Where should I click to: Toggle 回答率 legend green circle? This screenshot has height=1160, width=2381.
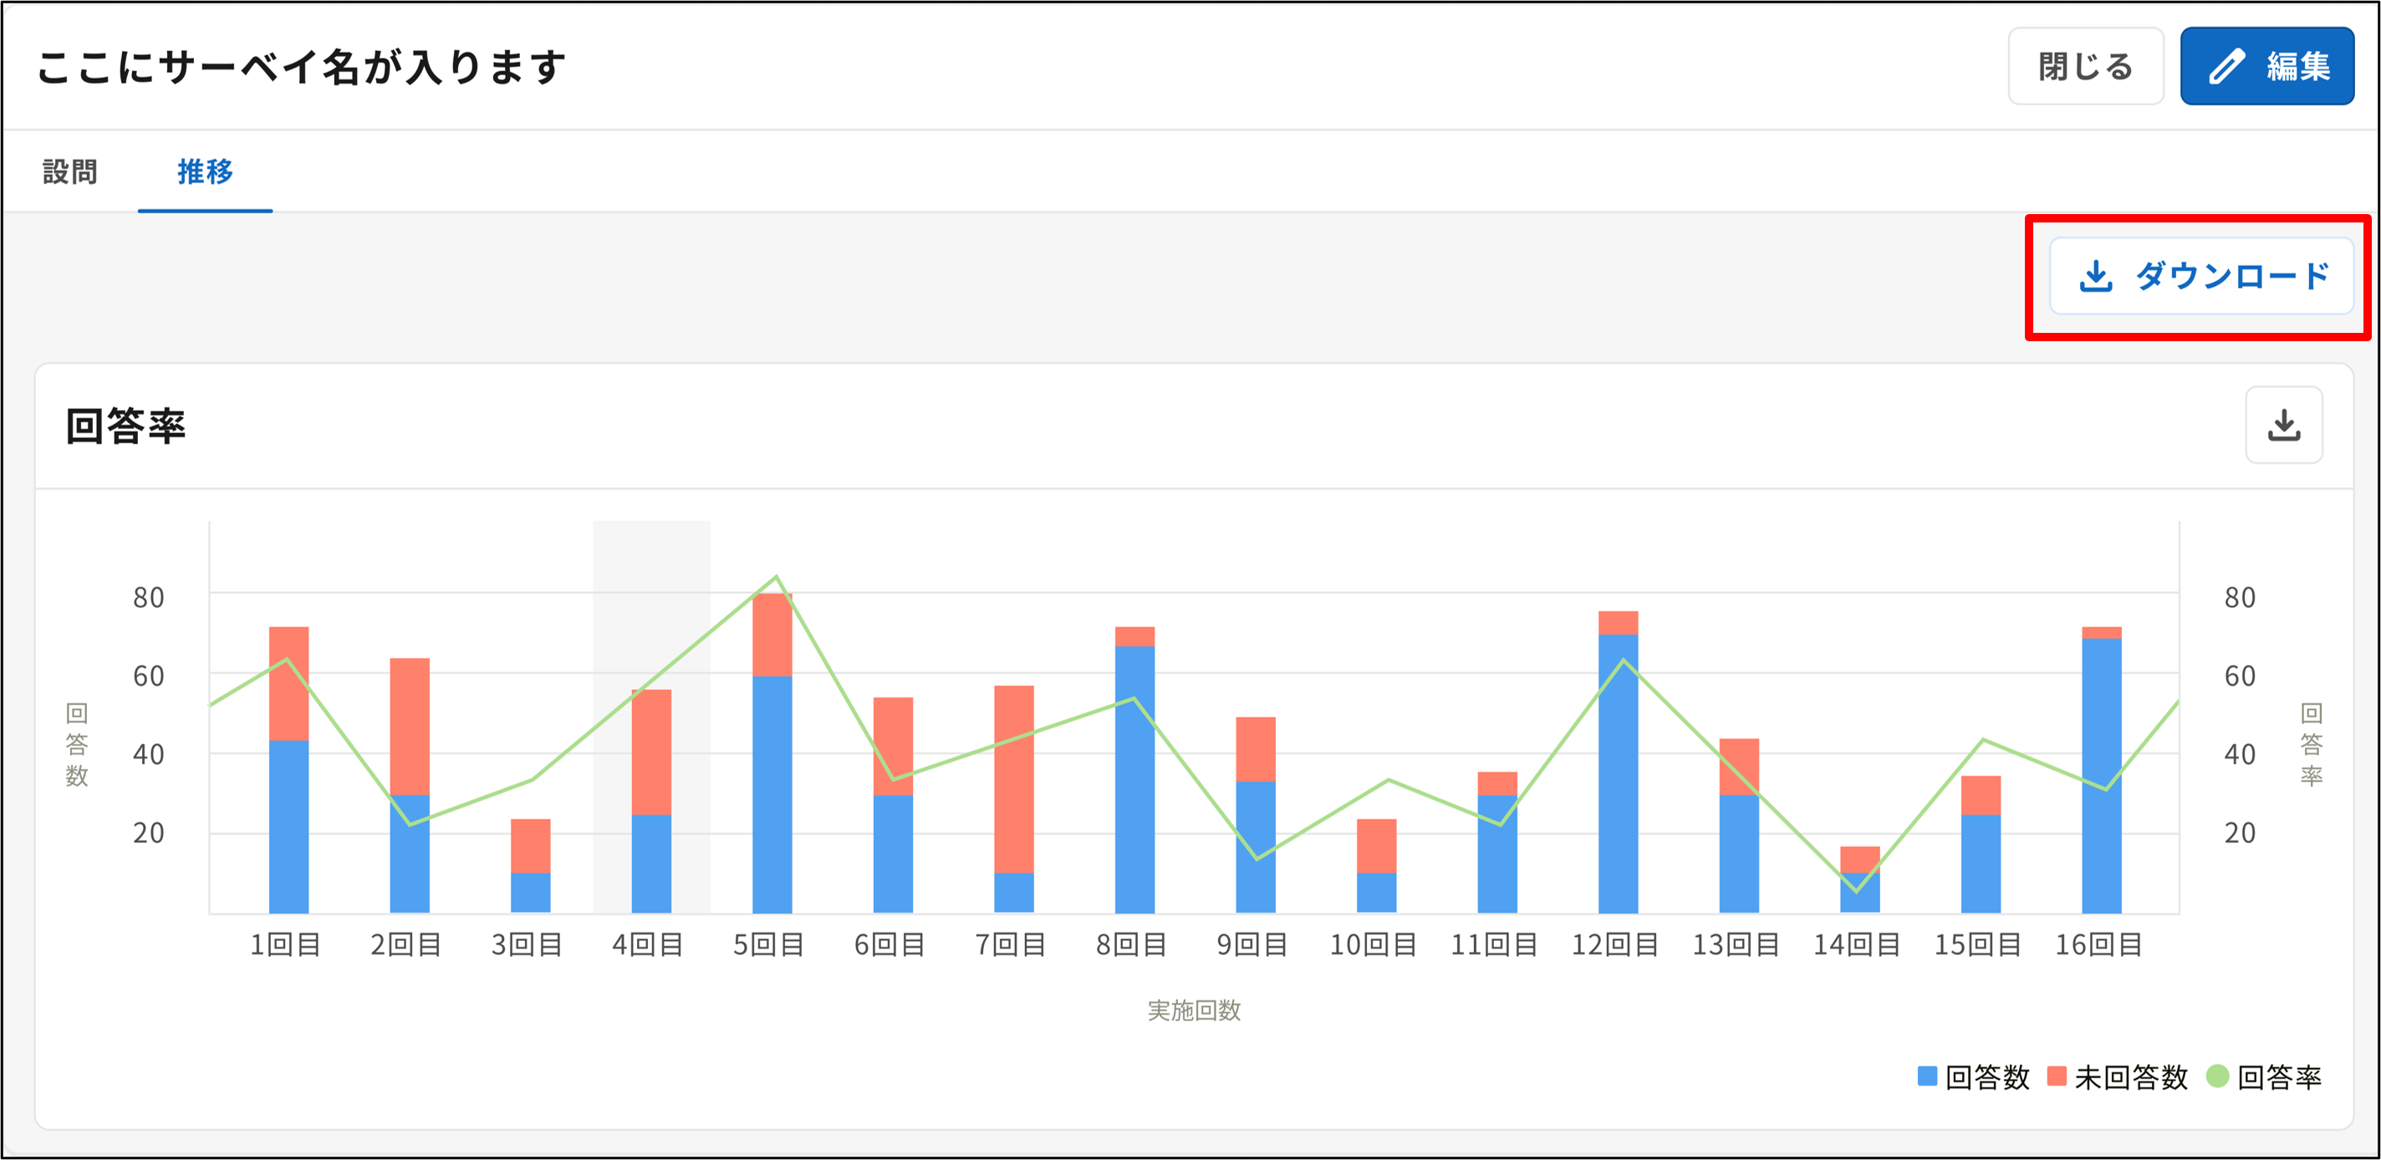2216,1076
